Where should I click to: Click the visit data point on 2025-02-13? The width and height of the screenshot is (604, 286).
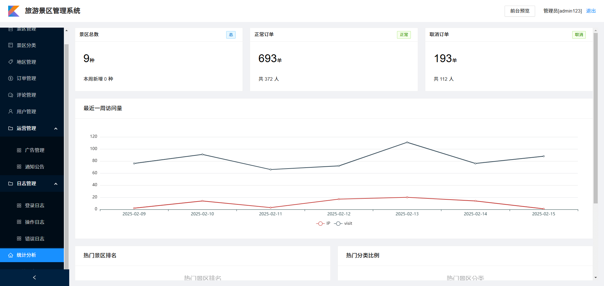point(407,142)
